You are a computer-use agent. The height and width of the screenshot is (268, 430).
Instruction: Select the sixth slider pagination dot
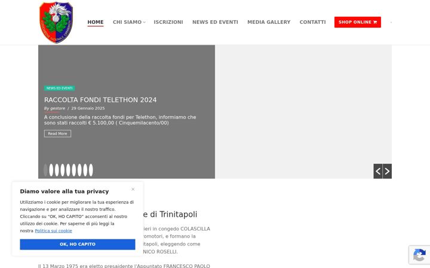[x=74, y=170]
